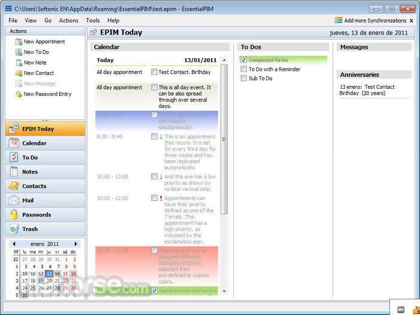
Task: Close the Add more Synchronizations banner
Action: coord(412,20)
